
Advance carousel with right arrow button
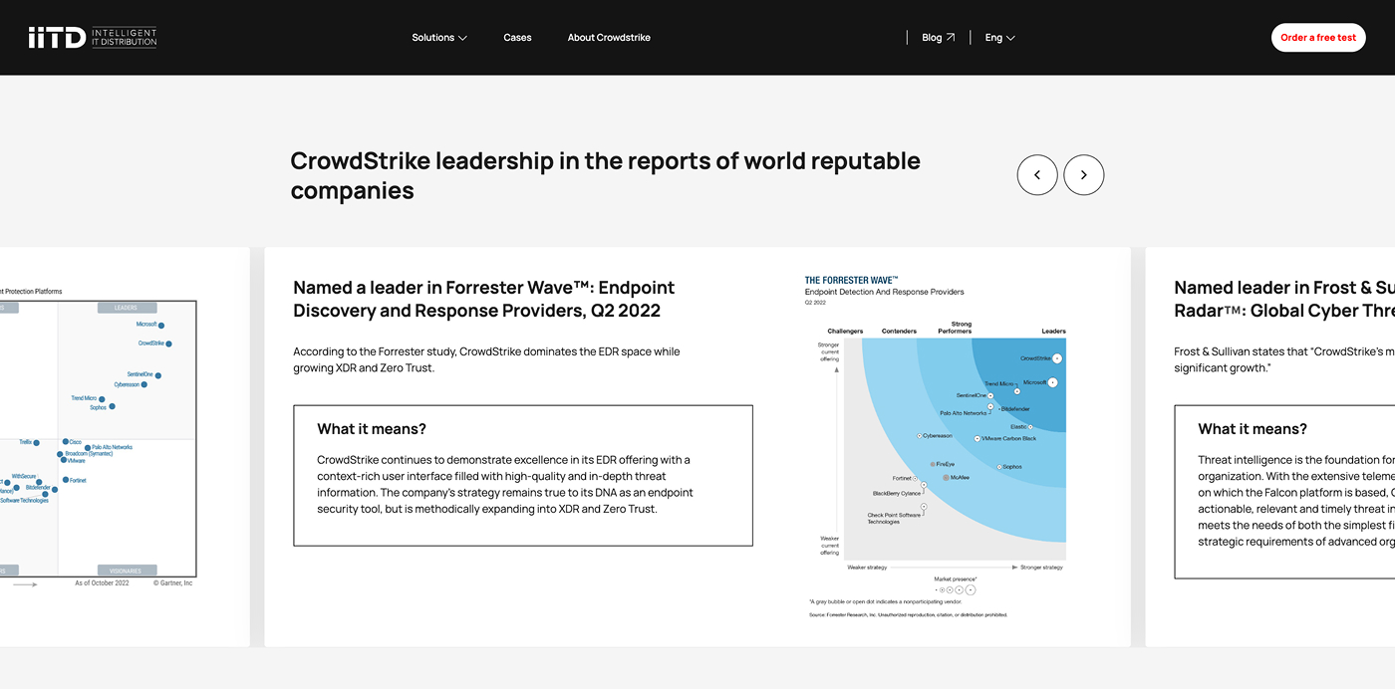(x=1083, y=175)
